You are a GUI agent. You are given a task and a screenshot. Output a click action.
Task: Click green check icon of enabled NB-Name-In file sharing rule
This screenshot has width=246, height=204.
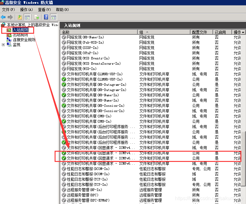(64, 95)
